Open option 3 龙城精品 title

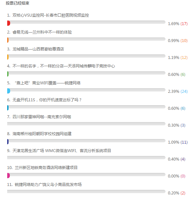coord(38,49)
